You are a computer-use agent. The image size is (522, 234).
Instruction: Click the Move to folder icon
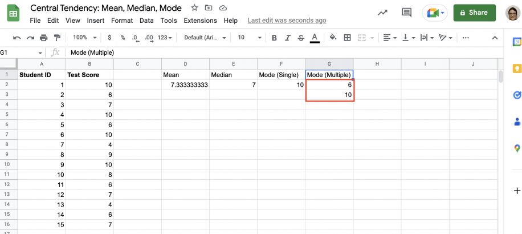point(209,7)
